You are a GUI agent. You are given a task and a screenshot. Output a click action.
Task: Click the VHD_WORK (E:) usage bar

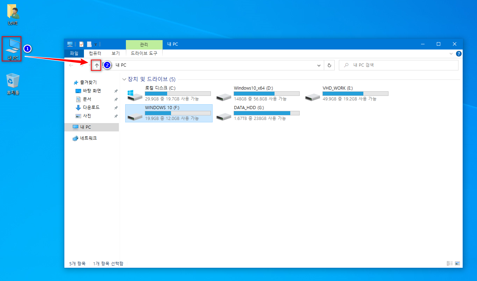[x=355, y=94]
